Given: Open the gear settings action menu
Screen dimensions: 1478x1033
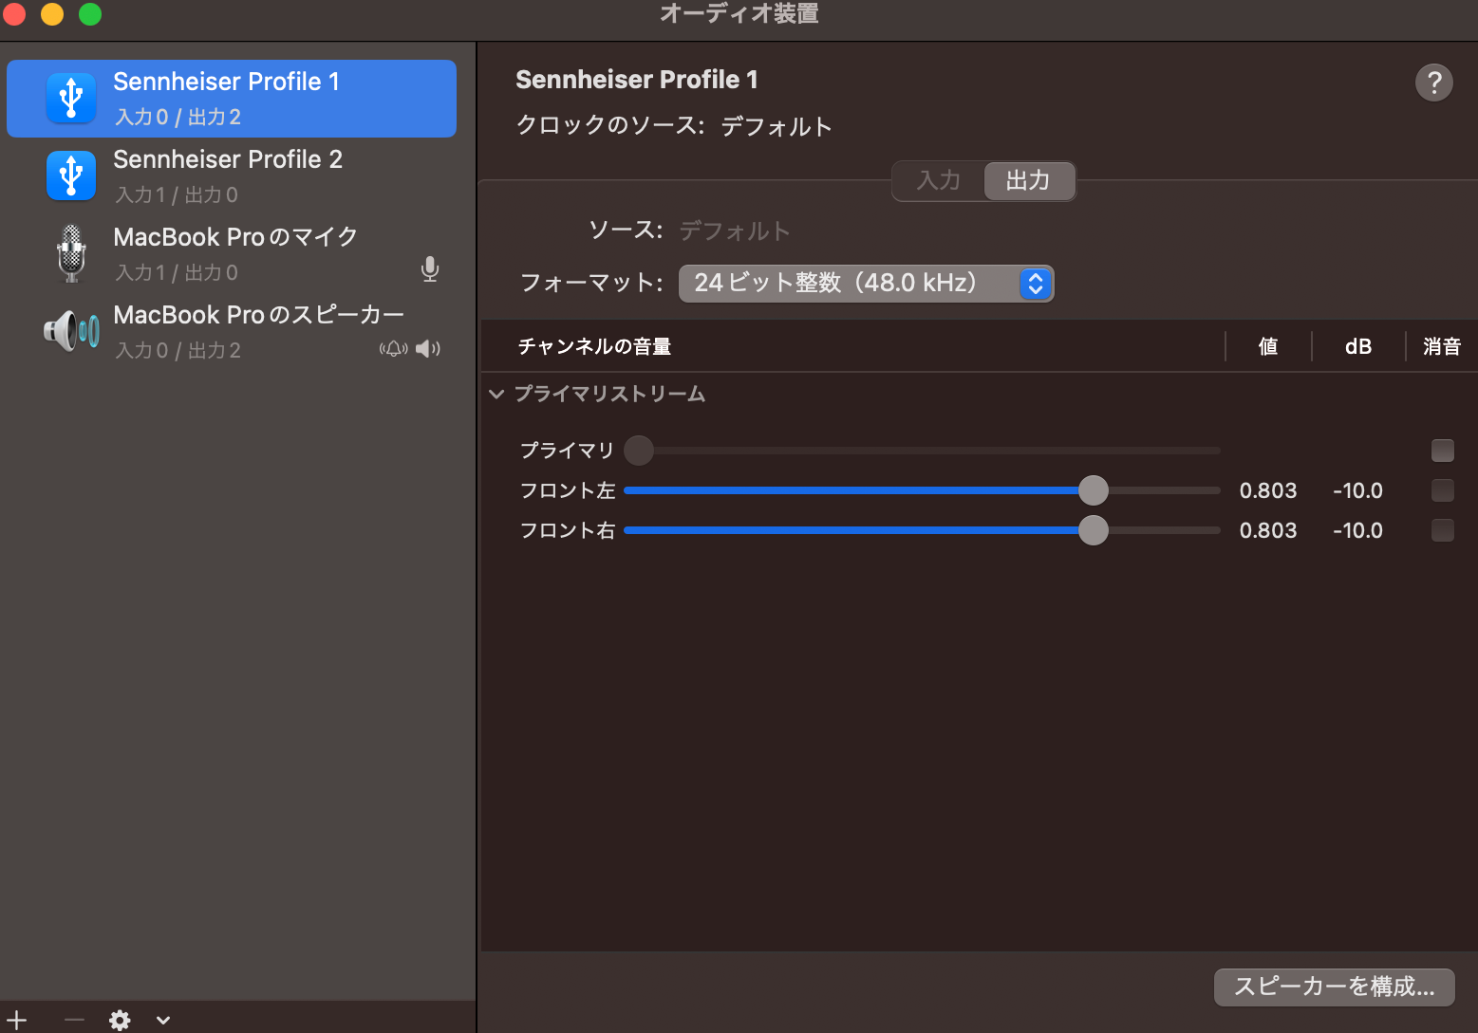Looking at the screenshot, I should tap(121, 1020).
